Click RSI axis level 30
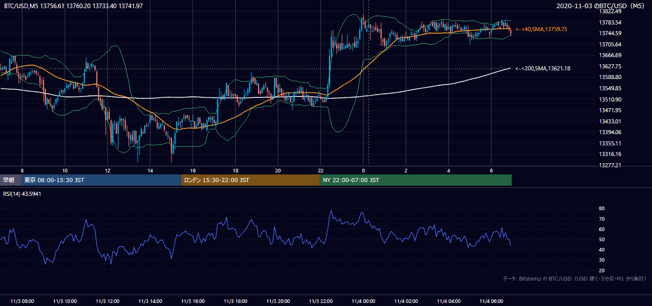This screenshot has height=306, width=652. click(601, 260)
